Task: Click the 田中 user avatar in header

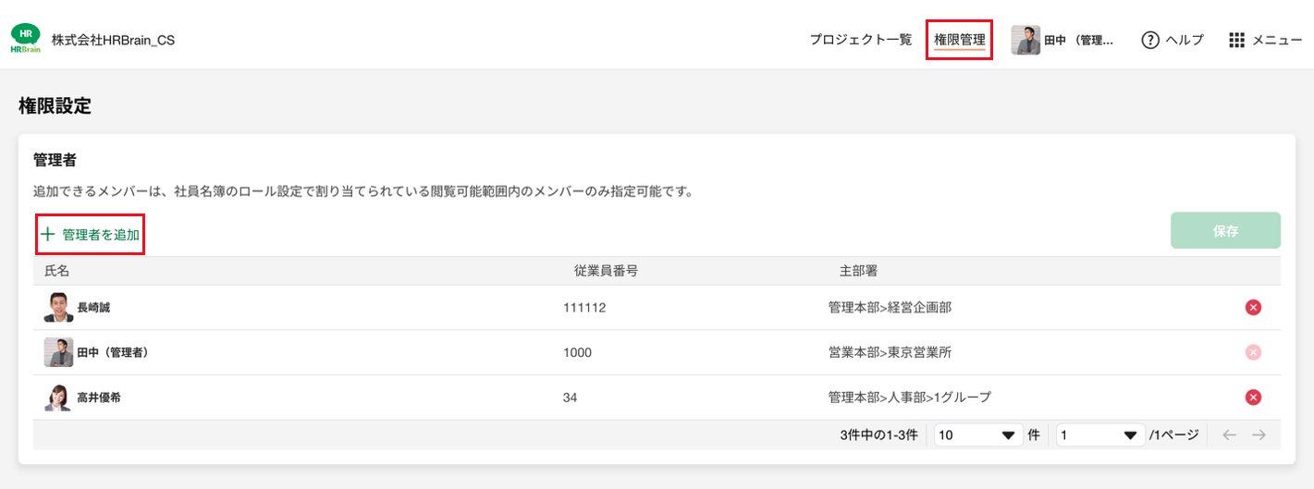Action: point(1025,40)
